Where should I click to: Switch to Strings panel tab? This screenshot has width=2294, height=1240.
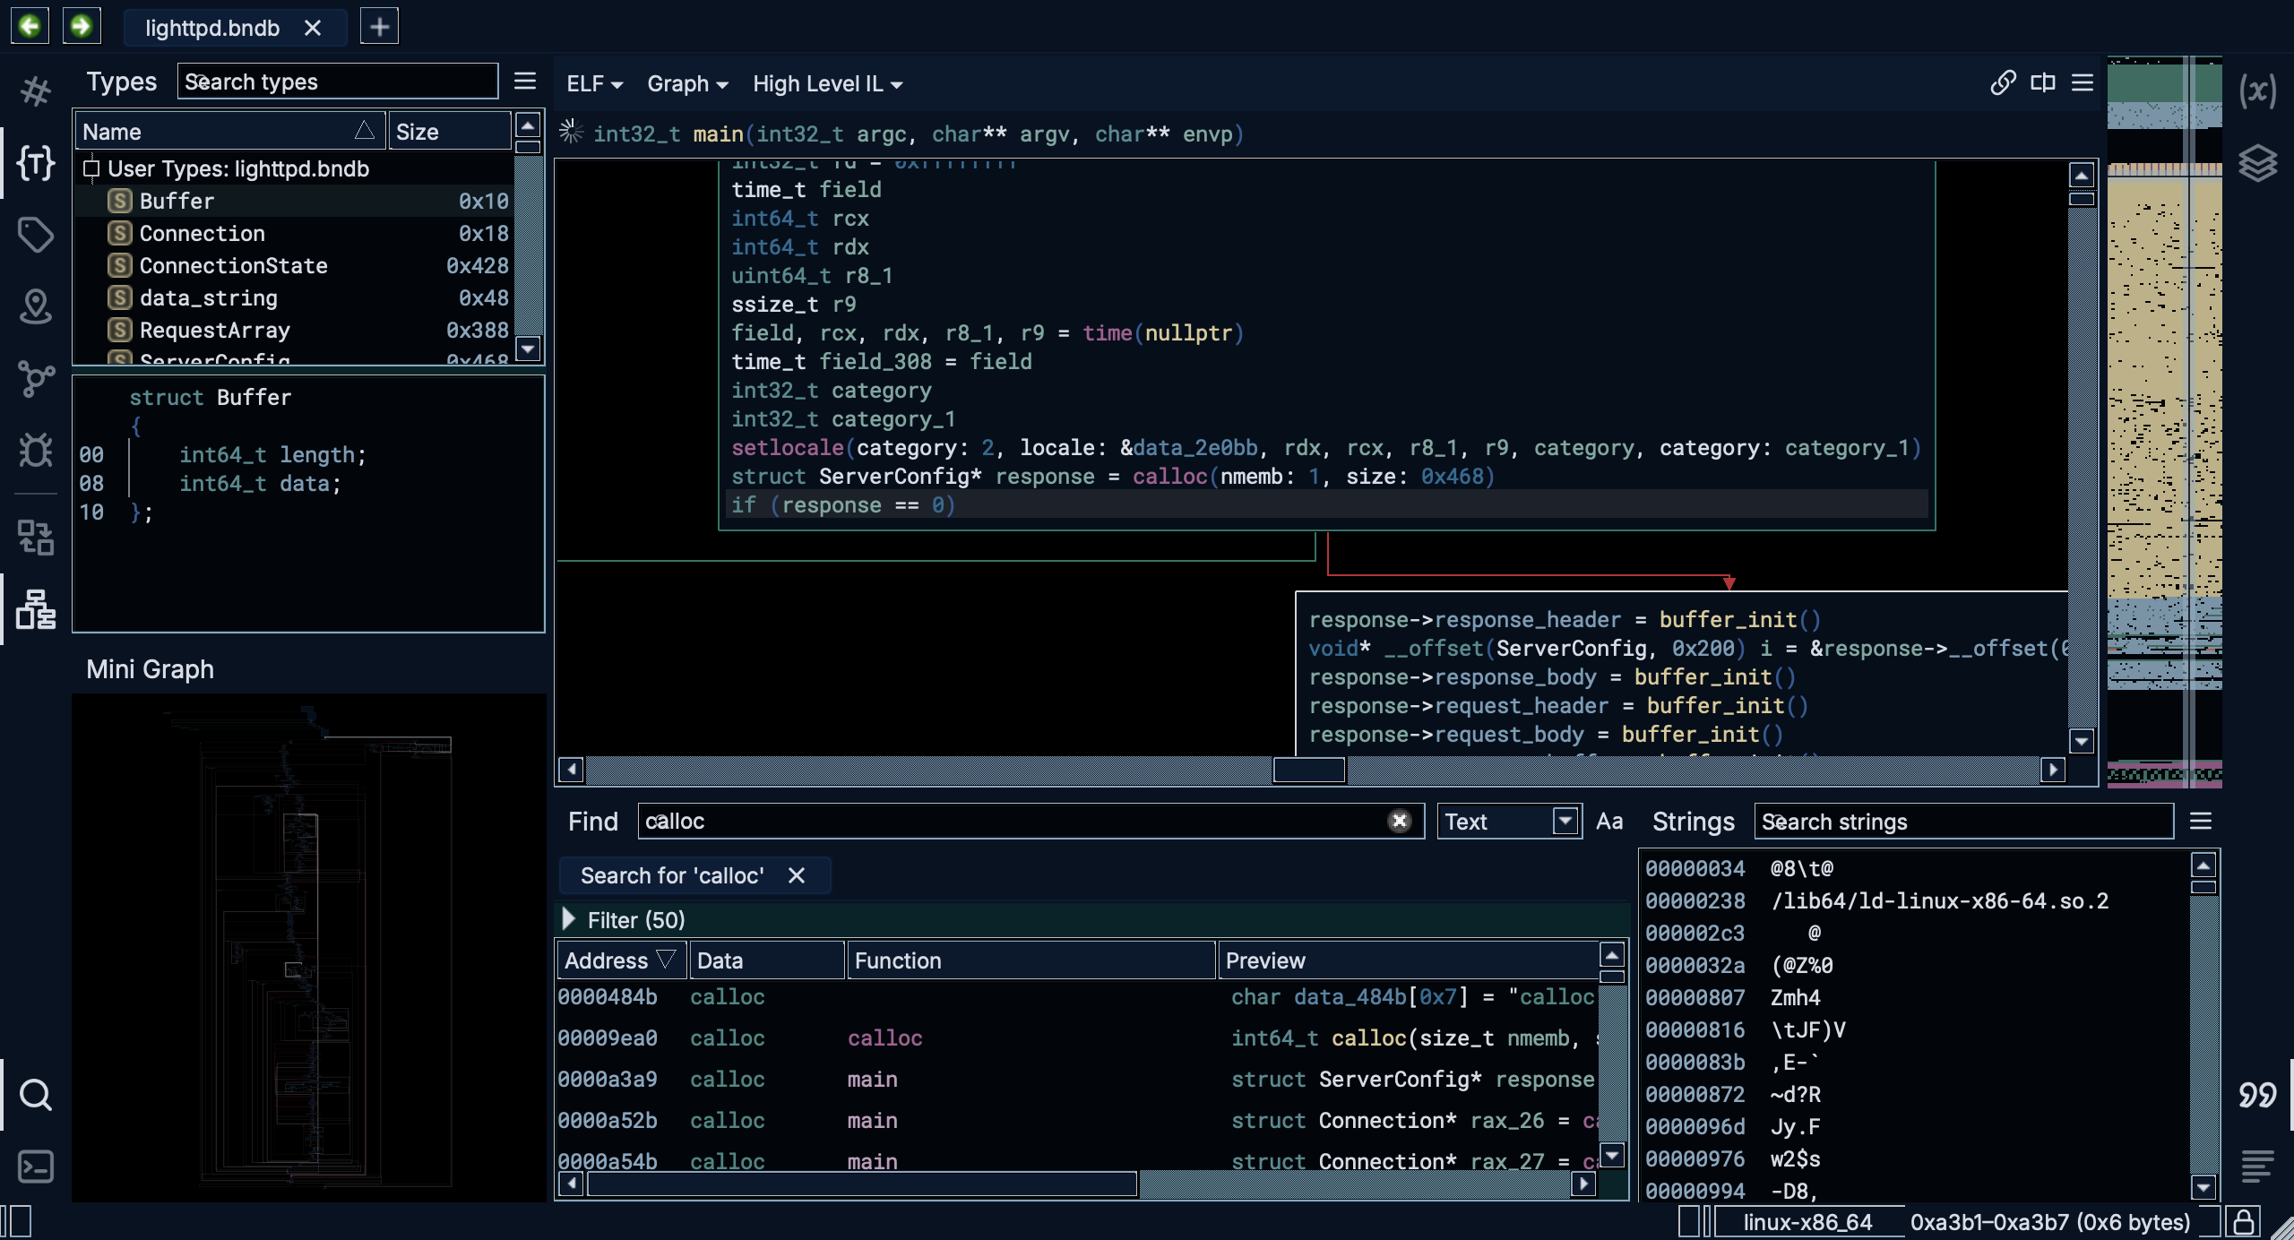[x=1692, y=822]
